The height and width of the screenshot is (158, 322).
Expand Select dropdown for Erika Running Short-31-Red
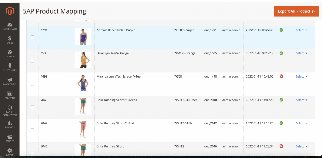[301, 123]
